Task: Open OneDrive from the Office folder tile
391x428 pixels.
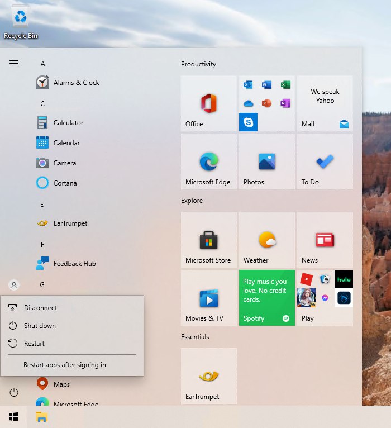Action: click(x=248, y=103)
